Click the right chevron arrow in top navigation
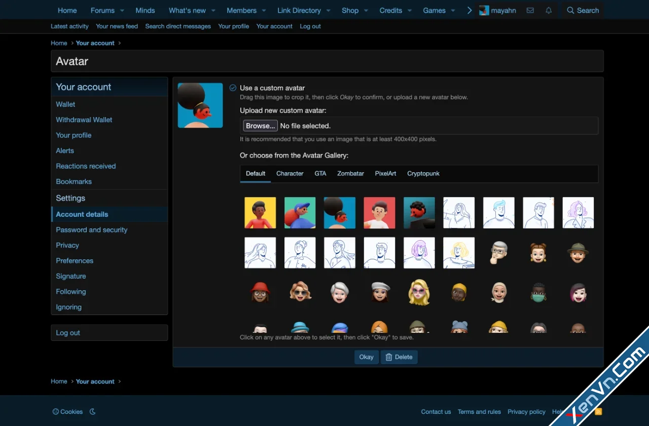This screenshot has width=649, height=426. pyautogui.click(x=469, y=10)
